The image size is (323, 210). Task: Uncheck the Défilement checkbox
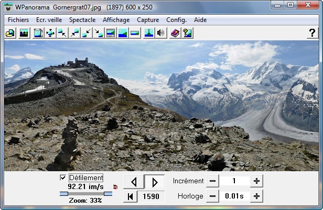tap(63, 178)
